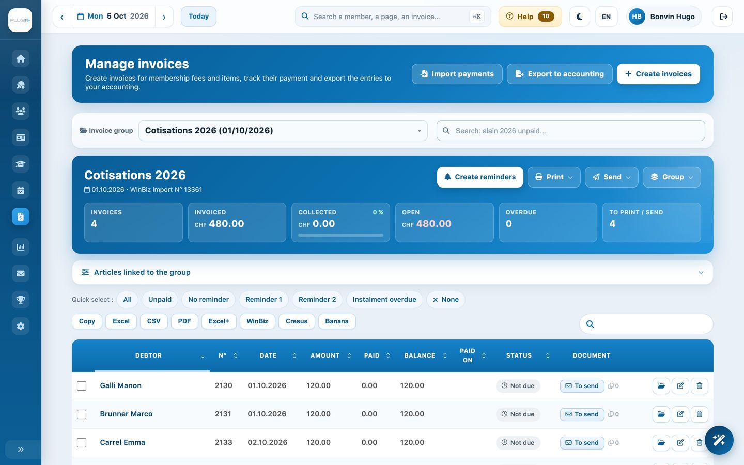Tick the Carrel Emma checkbox
The width and height of the screenshot is (744, 465).
tap(82, 443)
